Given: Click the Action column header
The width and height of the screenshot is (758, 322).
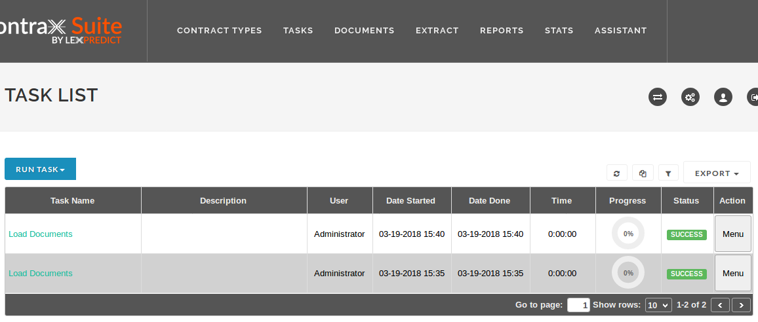Looking at the screenshot, I should pos(732,200).
